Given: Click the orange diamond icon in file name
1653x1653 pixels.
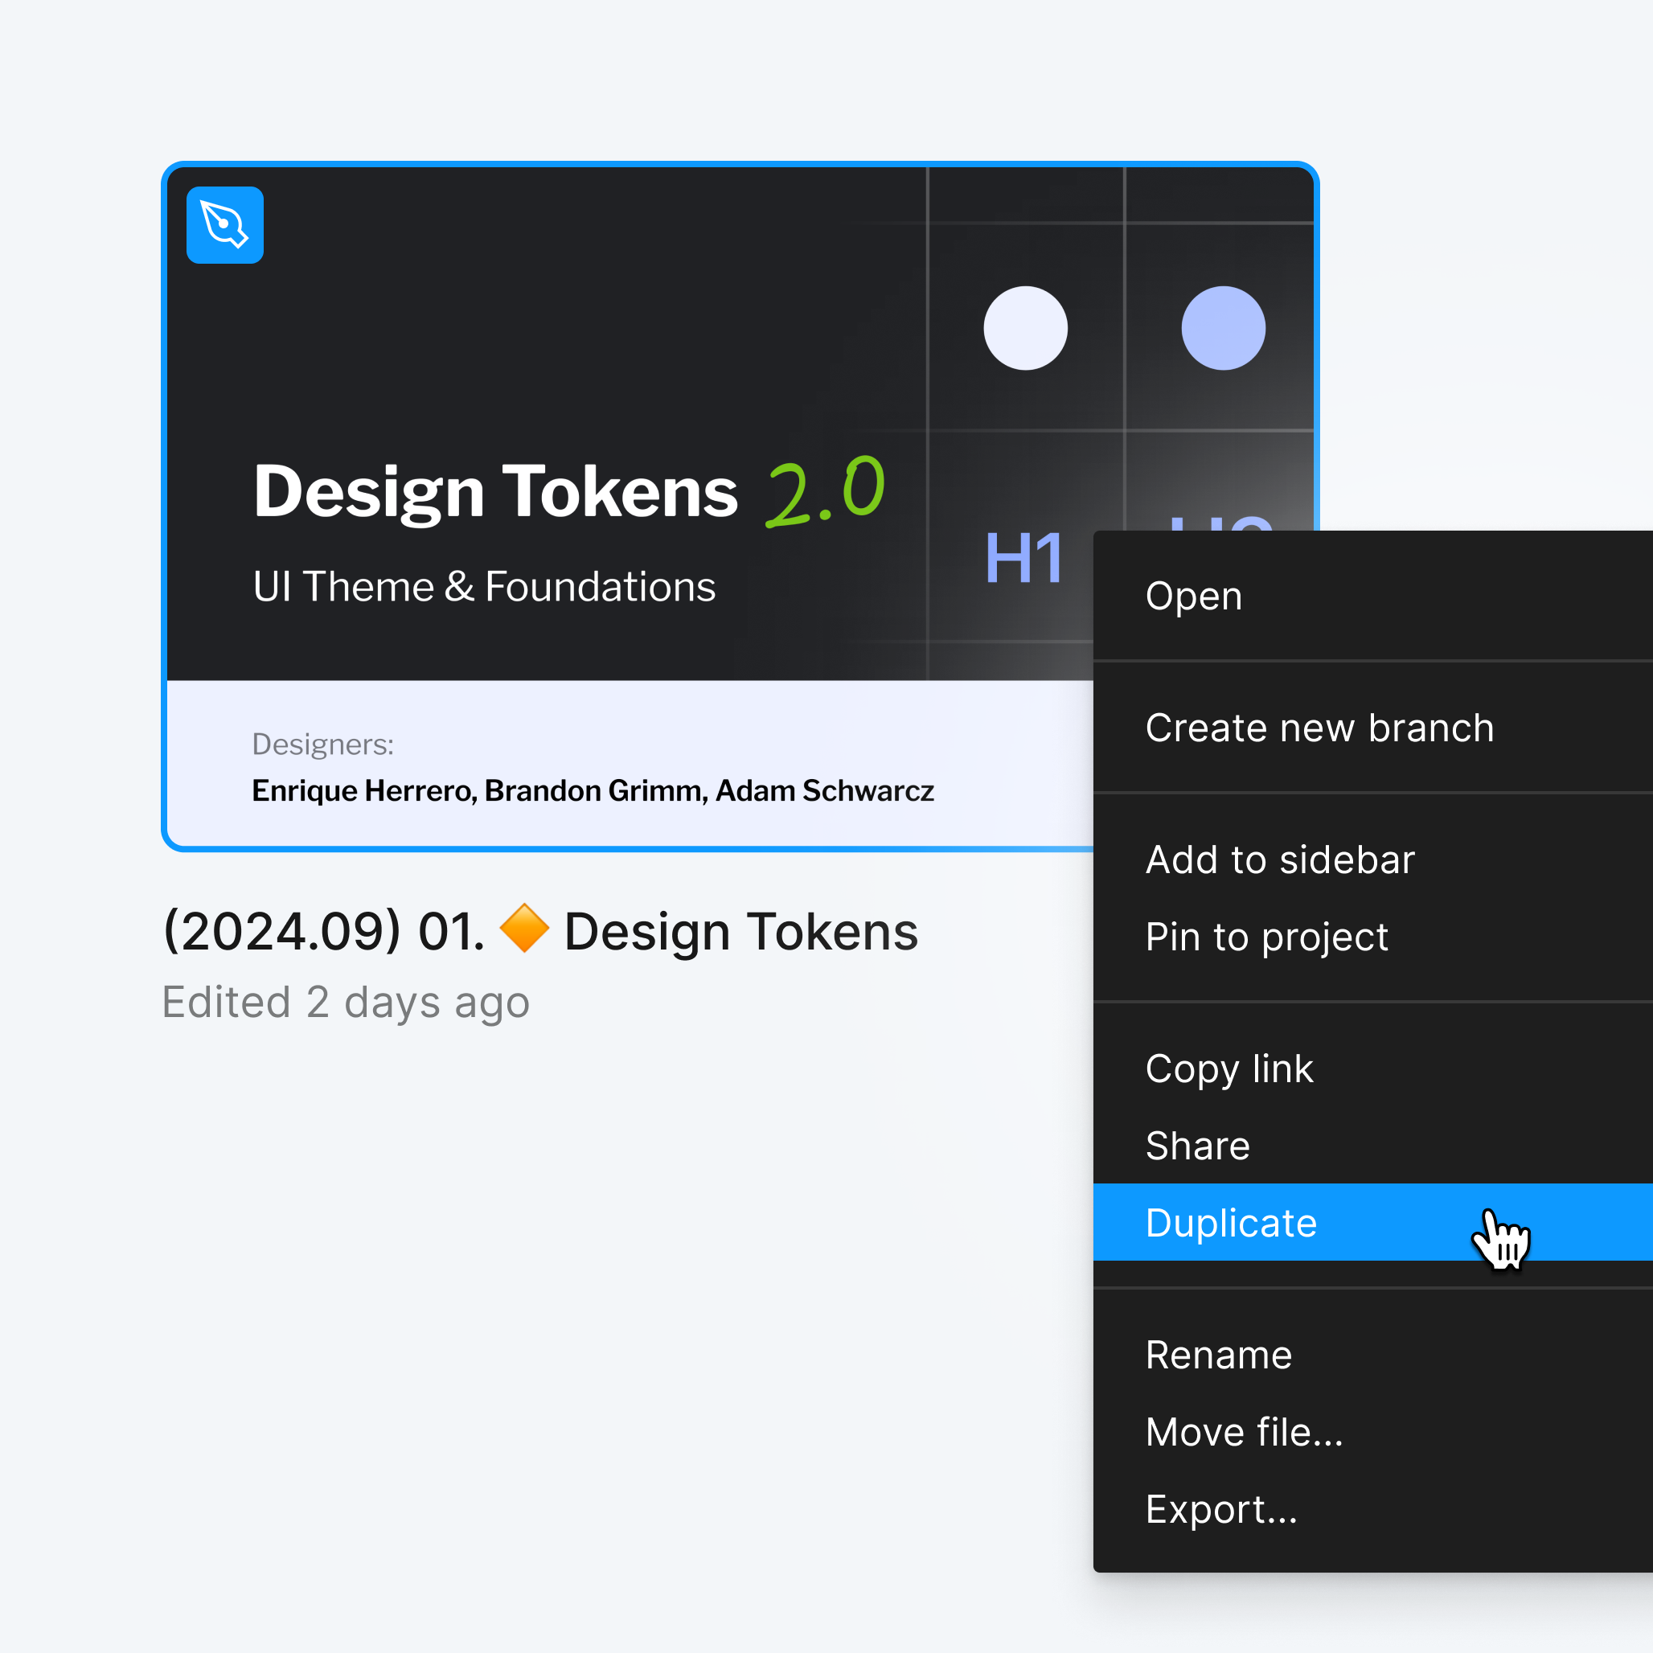Looking at the screenshot, I should click(x=526, y=930).
